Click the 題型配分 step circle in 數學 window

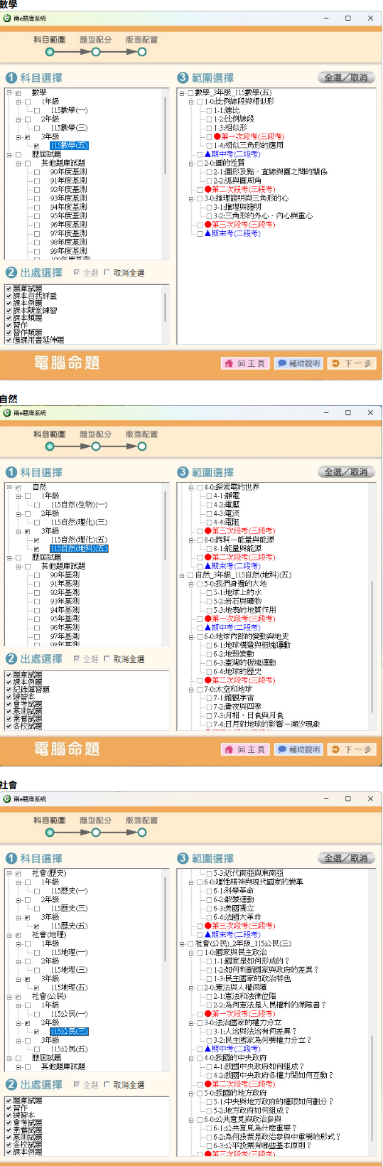pos(96,52)
